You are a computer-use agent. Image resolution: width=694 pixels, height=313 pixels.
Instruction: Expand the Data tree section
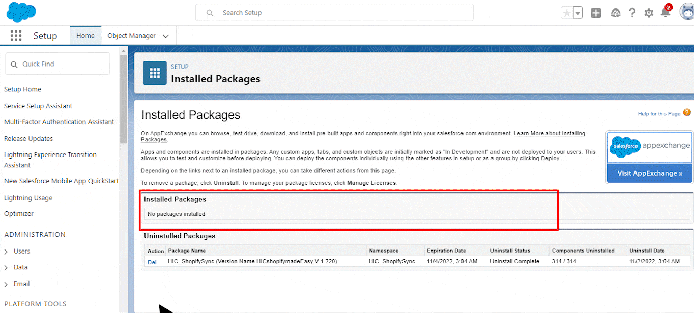pyautogui.click(x=6, y=267)
